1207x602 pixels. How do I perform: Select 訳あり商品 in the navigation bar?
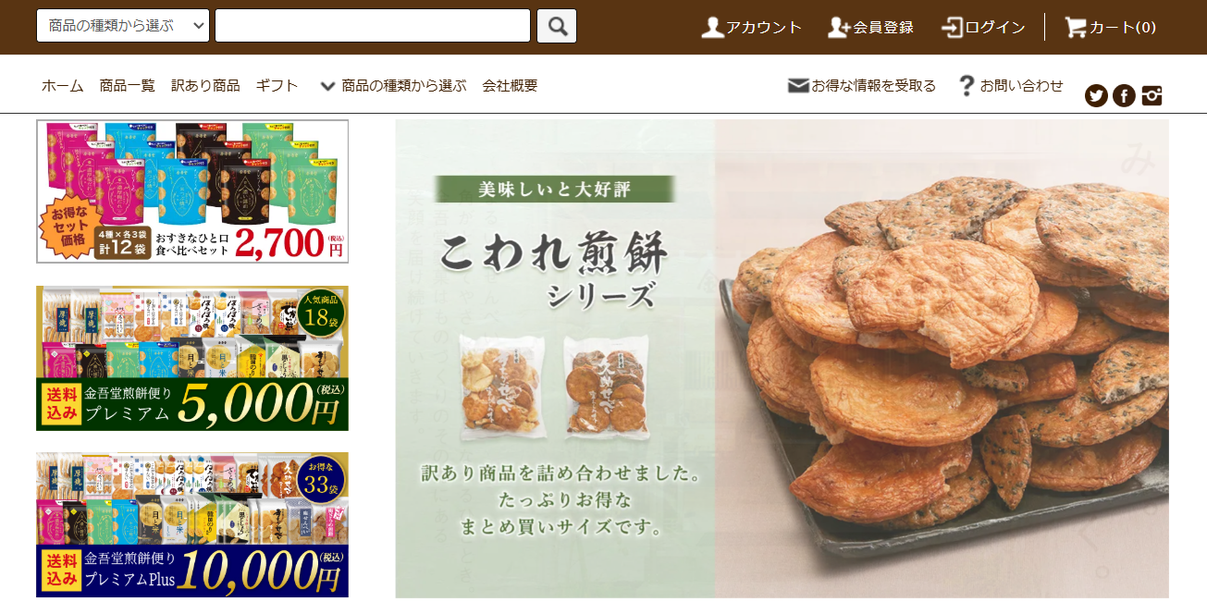tap(205, 85)
